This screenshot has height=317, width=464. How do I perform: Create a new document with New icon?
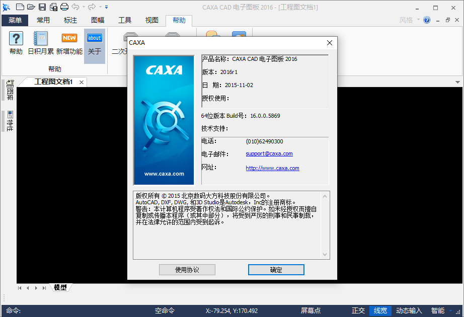click(x=20, y=7)
